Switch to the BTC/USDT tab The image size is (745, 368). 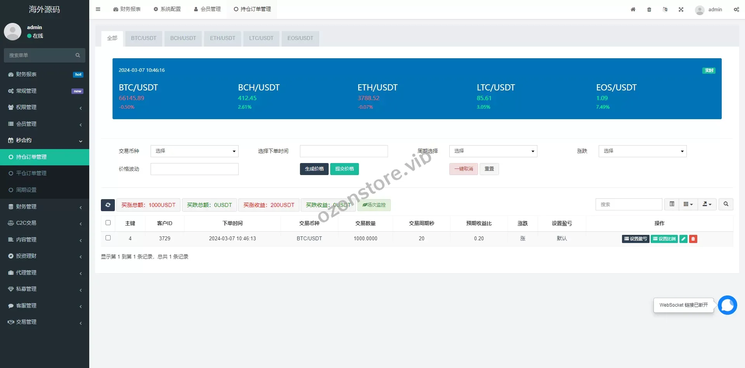144,38
